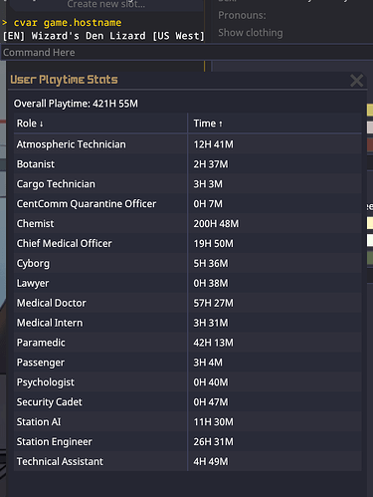
Task: Select the Station AI role row
Action: tap(188, 422)
